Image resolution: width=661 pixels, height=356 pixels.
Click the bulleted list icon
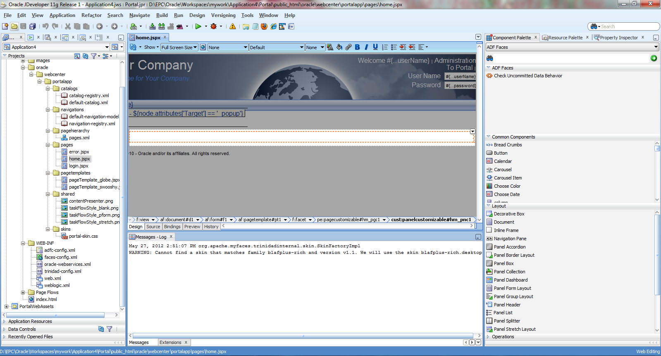pyautogui.click(x=394, y=47)
